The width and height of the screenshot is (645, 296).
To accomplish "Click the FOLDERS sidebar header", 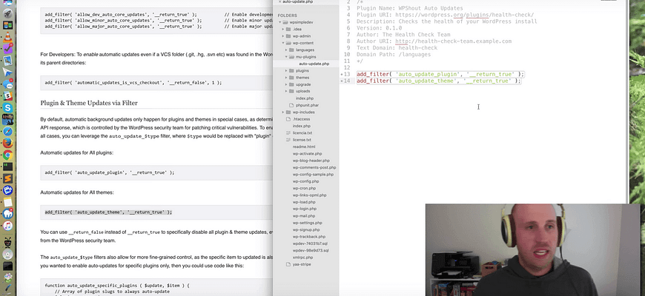I will click(x=287, y=16).
